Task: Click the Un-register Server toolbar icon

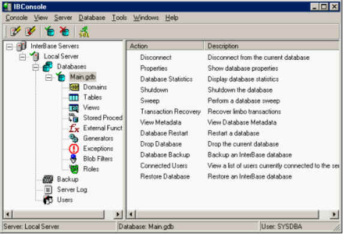Action: [x=30, y=32]
